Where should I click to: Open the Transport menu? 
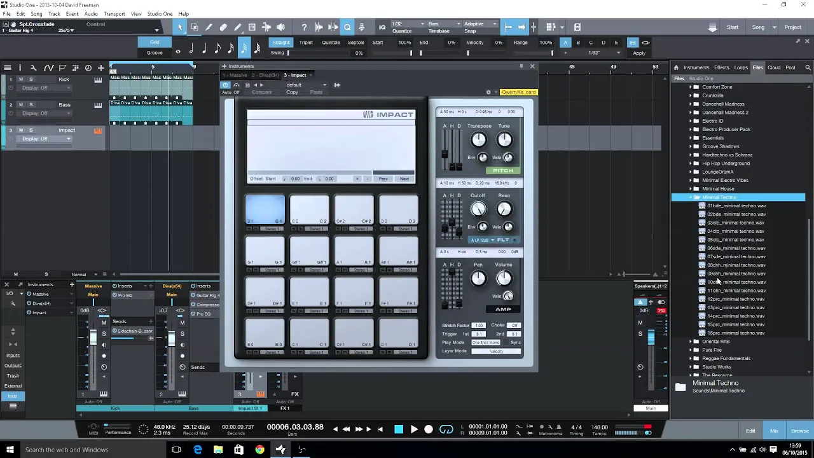[114, 14]
